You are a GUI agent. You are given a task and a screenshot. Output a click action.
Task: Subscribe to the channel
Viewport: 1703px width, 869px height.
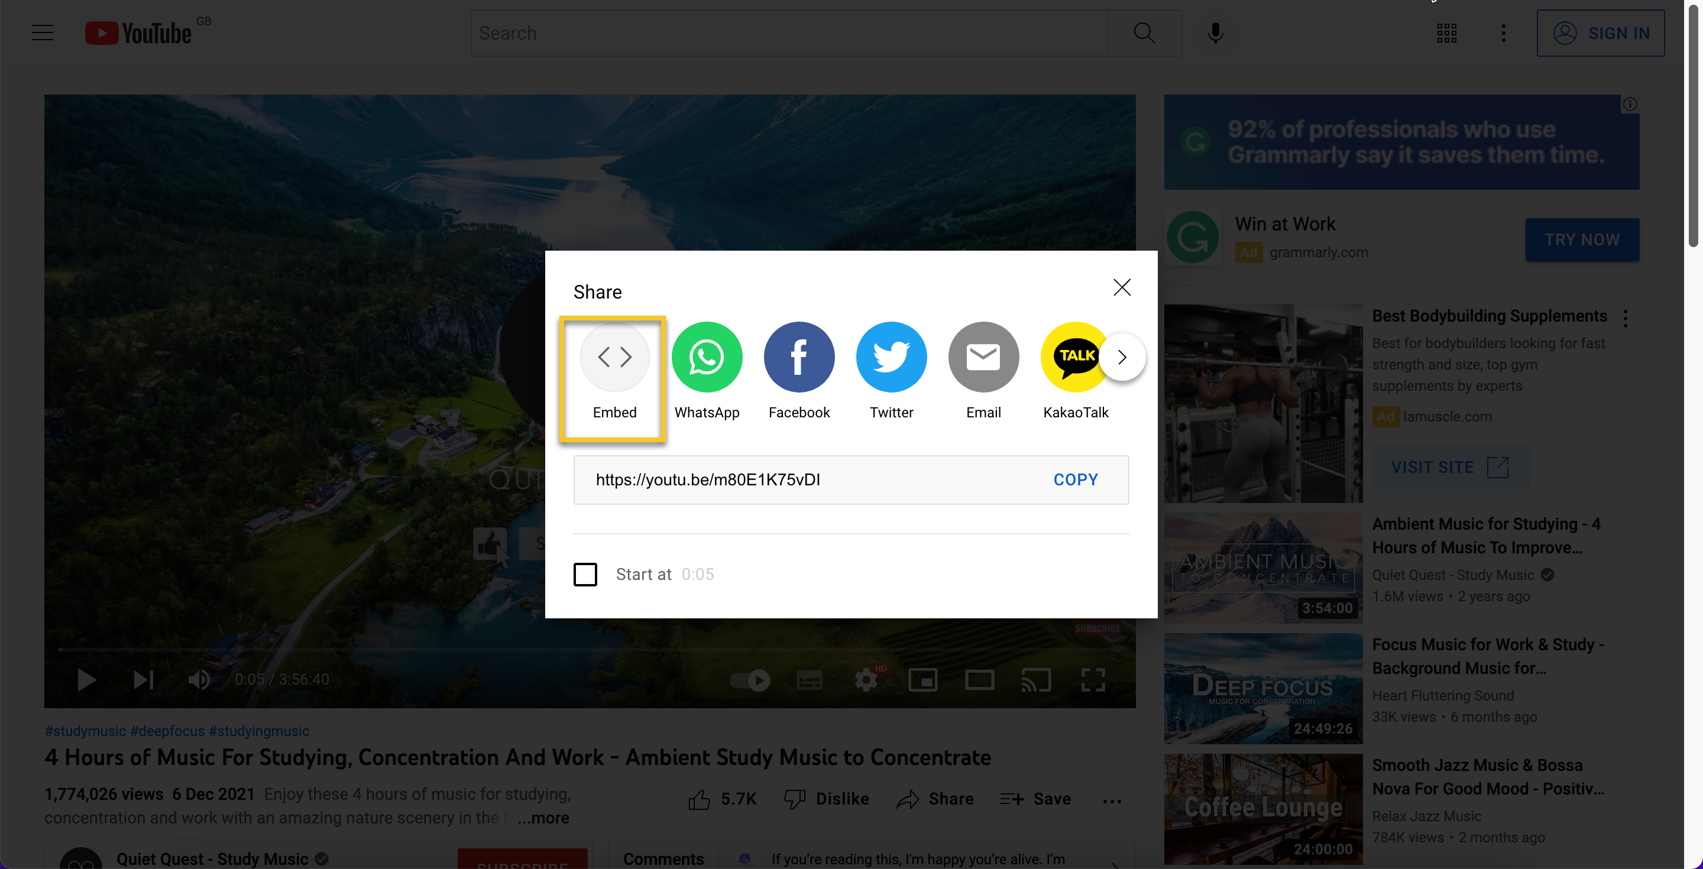pyautogui.click(x=522, y=859)
